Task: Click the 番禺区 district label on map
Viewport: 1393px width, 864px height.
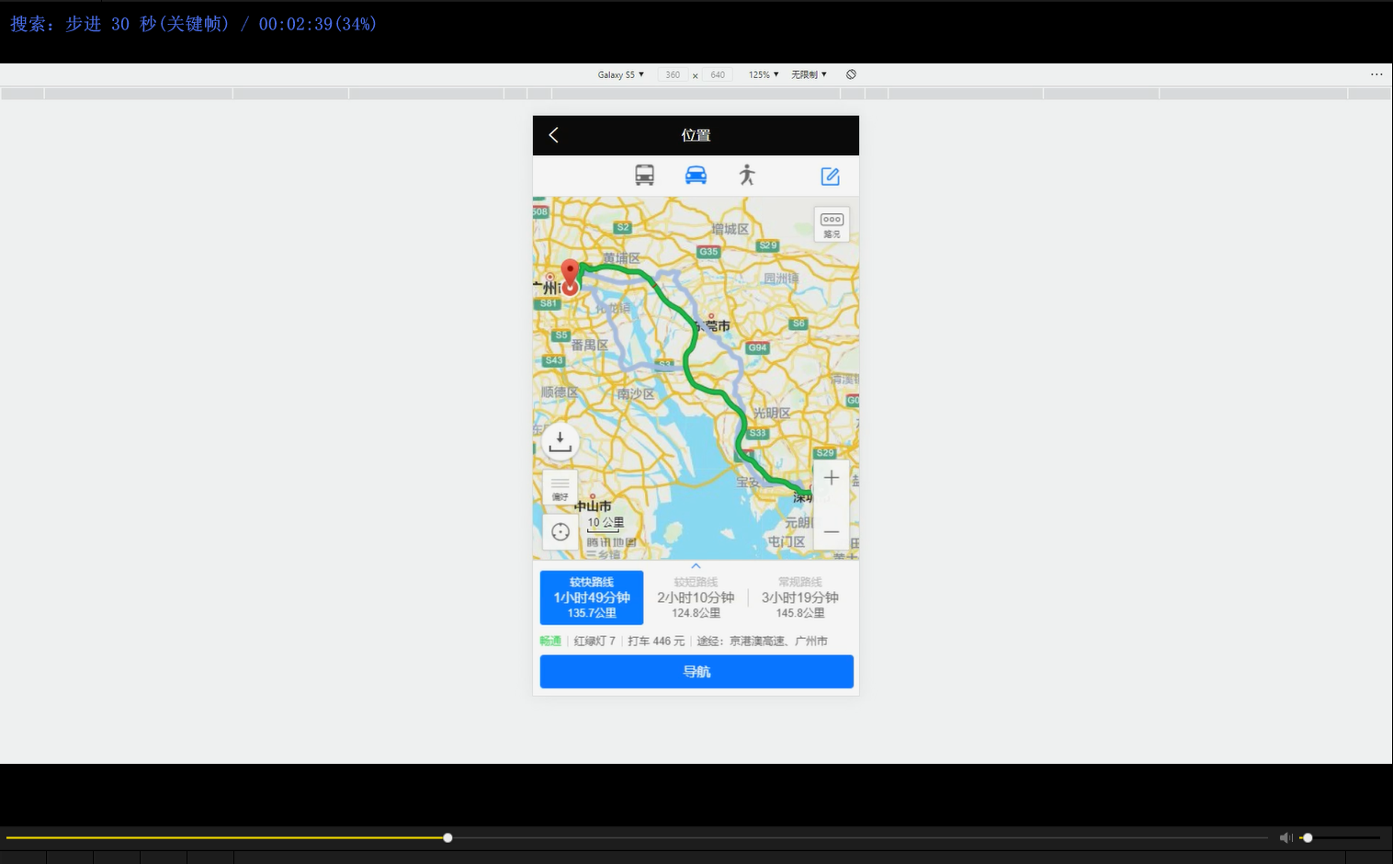Action: pyautogui.click(x=589, y=345)
